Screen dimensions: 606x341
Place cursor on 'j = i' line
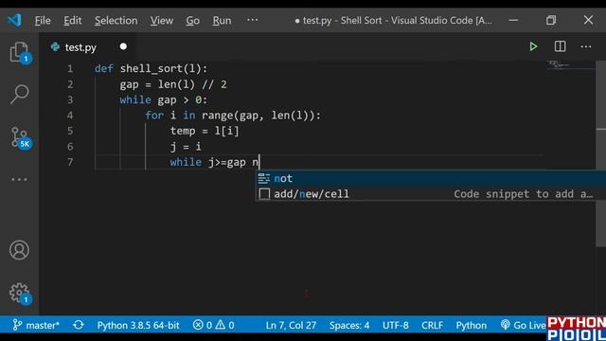point(186,147)
